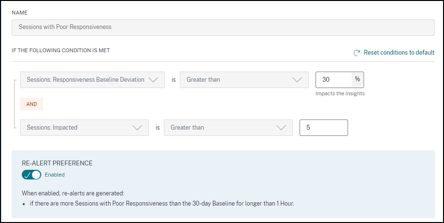Click the chevron in second Greater than box
The height and width of the screenshot is (223, 444).
[281, 128]
